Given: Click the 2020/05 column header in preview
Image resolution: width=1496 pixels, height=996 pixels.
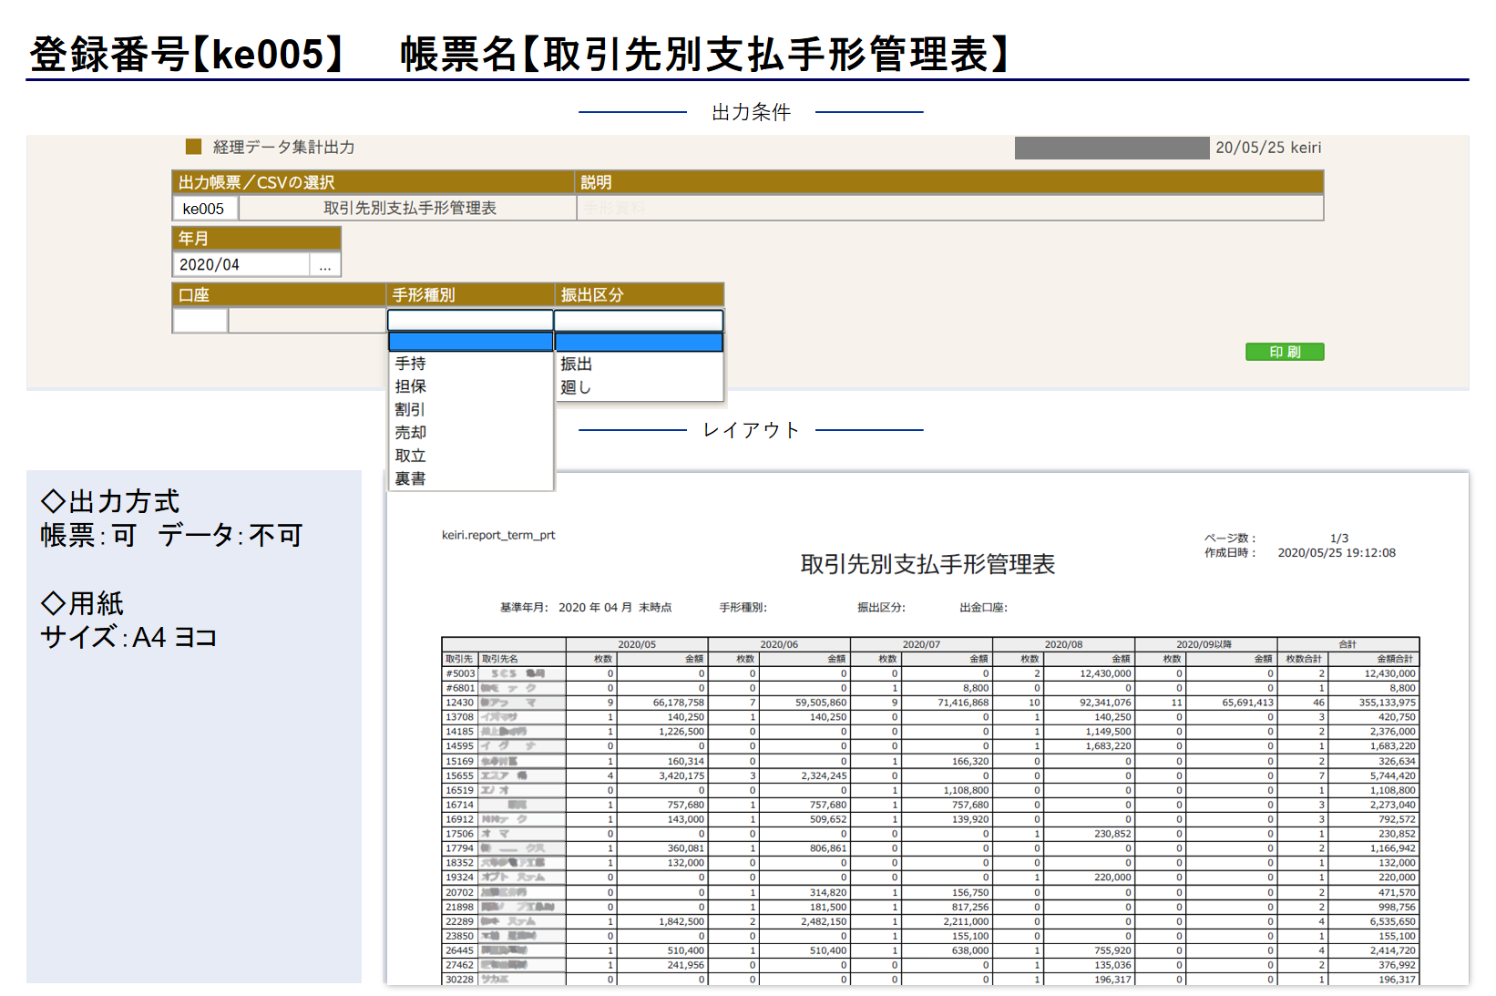Looking at the screenshot, I should 637,644.
